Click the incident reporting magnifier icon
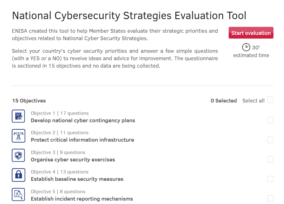The image size is (284, 204). click(x=18, y=195)
